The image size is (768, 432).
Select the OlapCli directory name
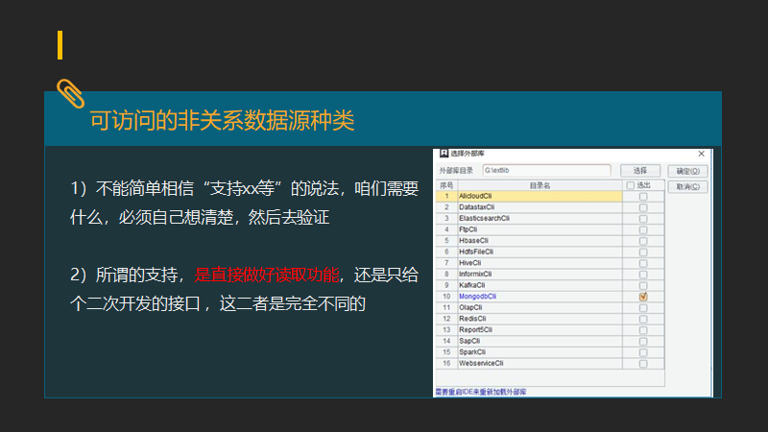click(470, 307)
